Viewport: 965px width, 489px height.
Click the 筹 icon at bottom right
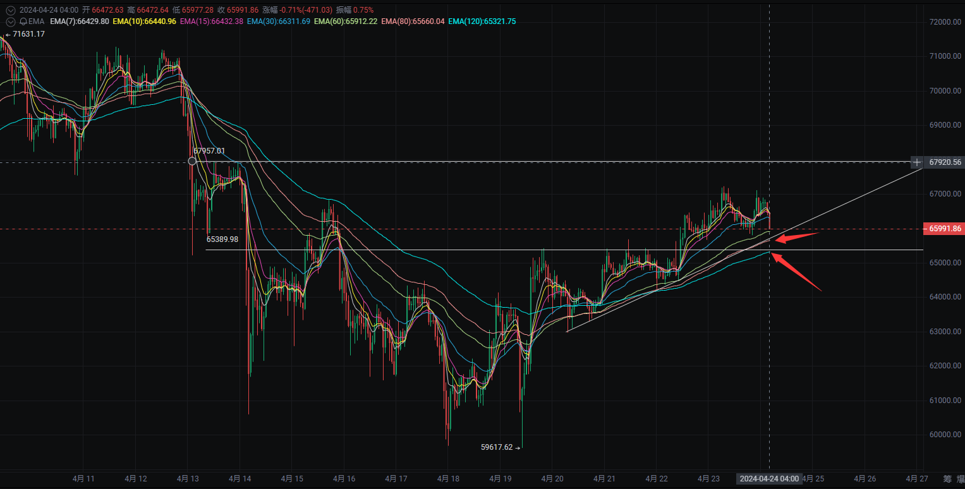coord(947,478)
